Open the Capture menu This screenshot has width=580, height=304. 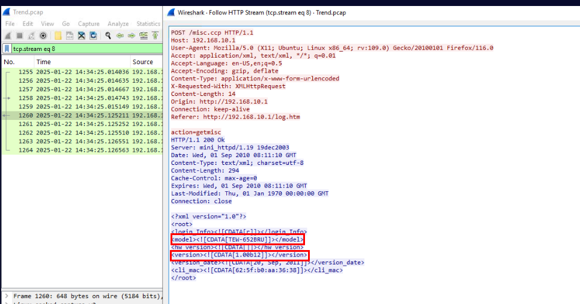click(x=89, y=23)
